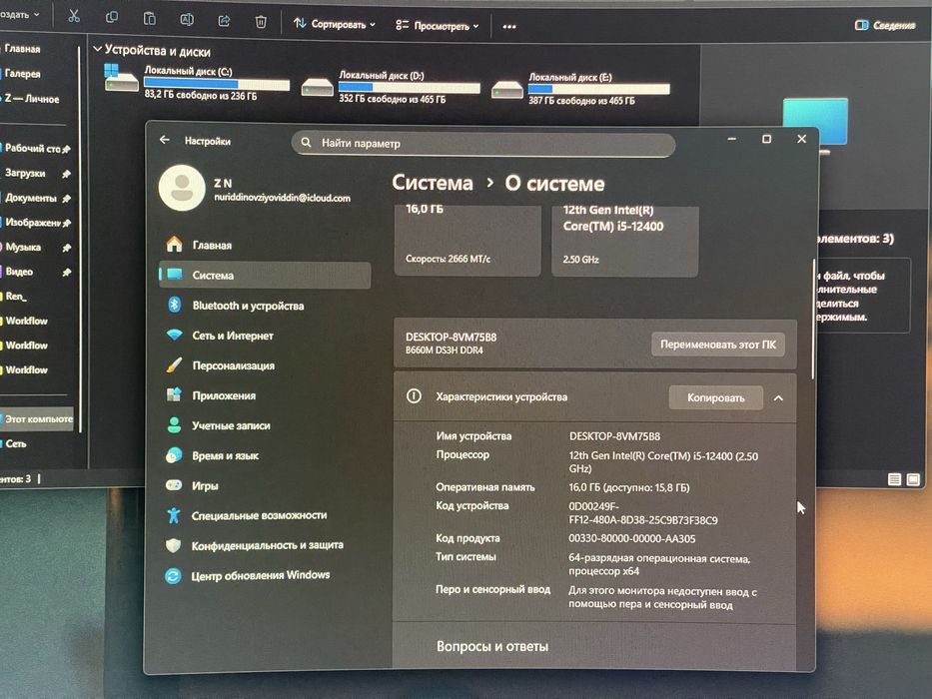Viewport: 932px width, 699px height.
Task: Open Приложения settings
Action: [x=265, y=395]
